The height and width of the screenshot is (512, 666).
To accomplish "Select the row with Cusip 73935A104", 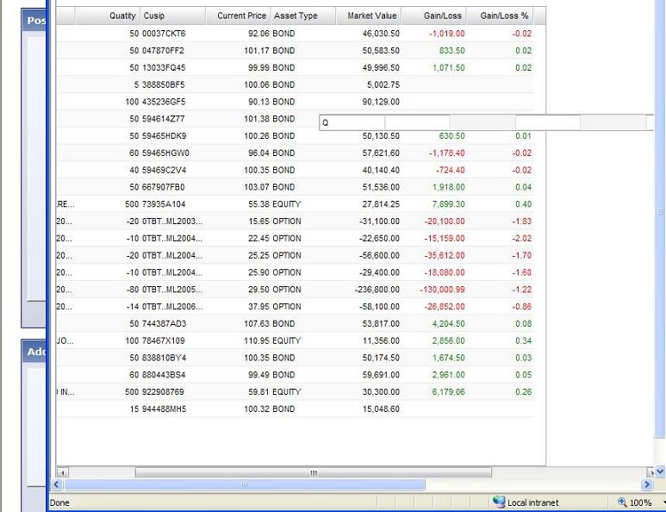I will [164, 204].
